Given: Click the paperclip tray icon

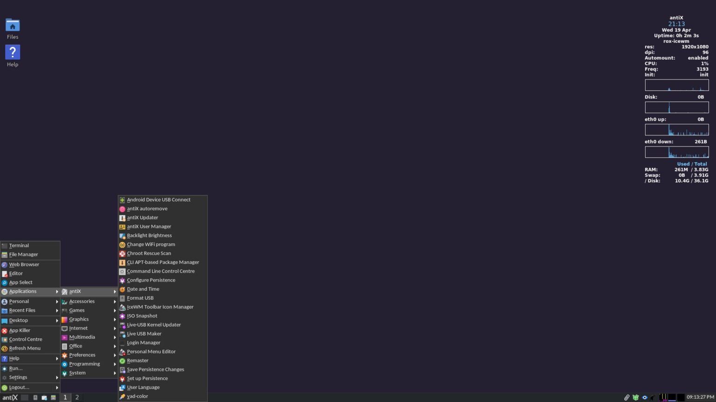Looking at the screenshot, I should [x=626, y=397].
